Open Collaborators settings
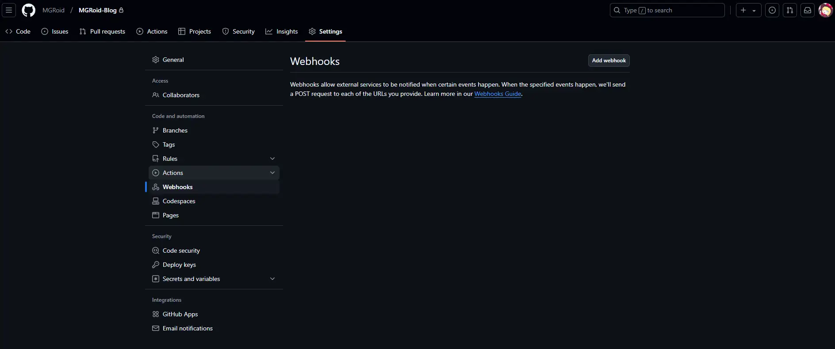This screenshot has height=349, width=835. (x=214, y=95)
